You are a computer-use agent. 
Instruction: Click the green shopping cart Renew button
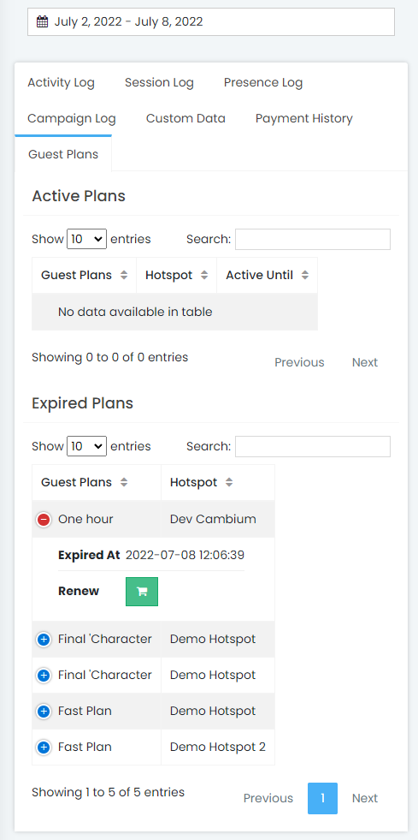point(142,592)
